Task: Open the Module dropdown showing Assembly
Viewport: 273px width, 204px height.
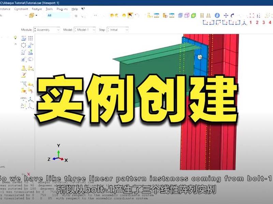Action: pyautogui.click(x=47, y=30)
